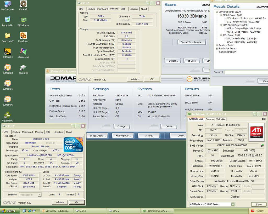Click the BIOS save chip icon in GPU-Z

262,145
